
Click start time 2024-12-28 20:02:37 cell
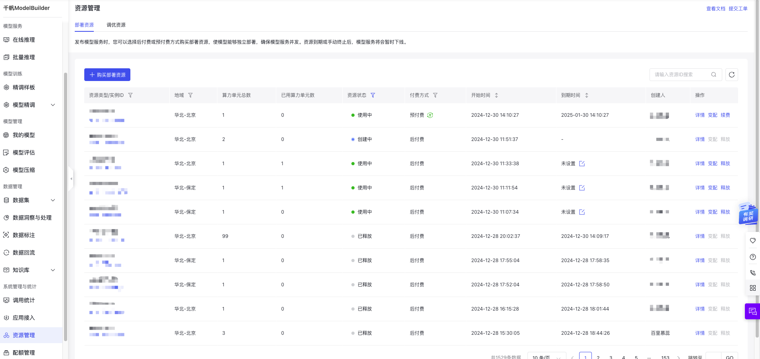(x=496, y=236)
